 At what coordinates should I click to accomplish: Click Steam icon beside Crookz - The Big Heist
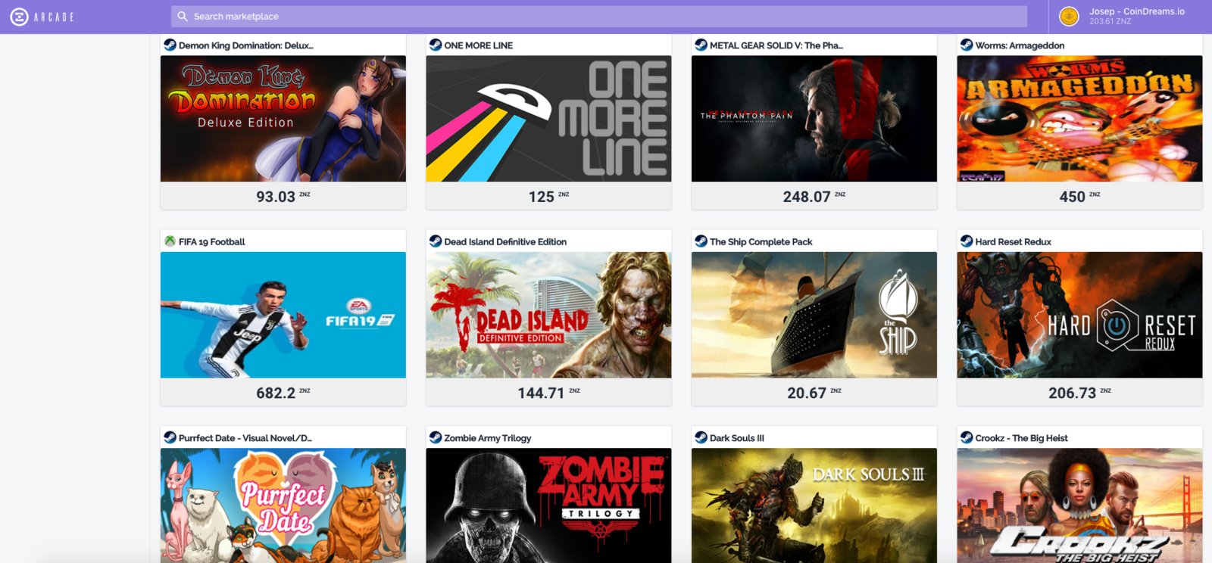pyautogui.click(x=967, y=437)
